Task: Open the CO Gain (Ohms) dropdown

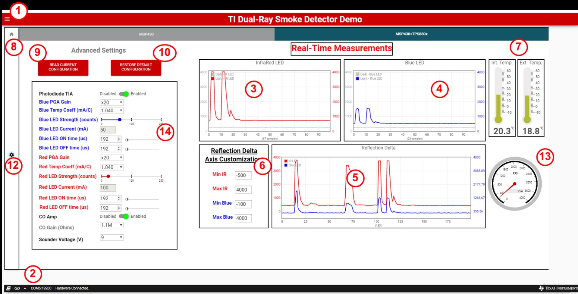Action: click(x=112, y=225)
